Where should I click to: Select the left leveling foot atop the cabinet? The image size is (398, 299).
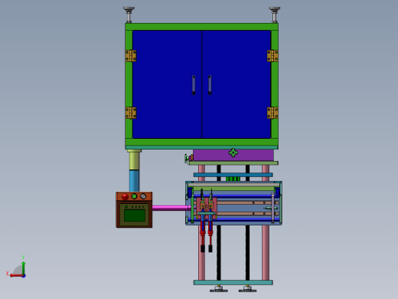click(129, 15)
